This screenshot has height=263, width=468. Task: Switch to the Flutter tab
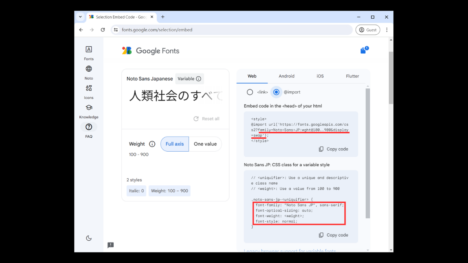352,76
